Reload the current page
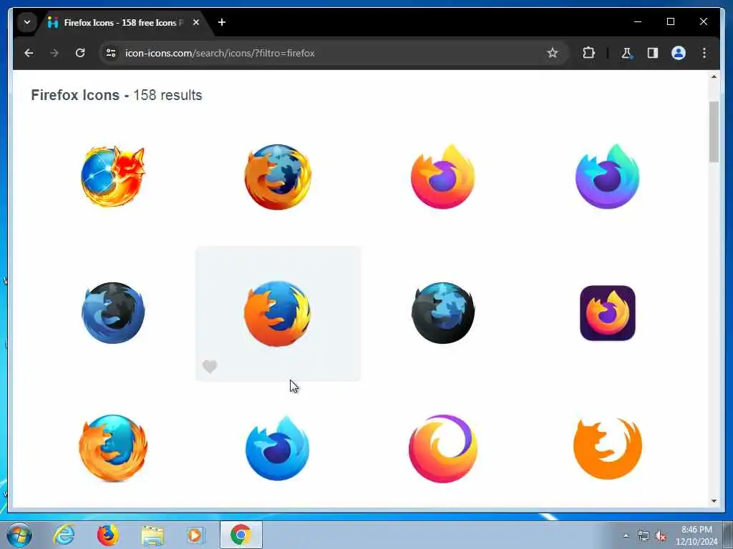Screen dimensions: 733x549 [x=80, y=53]
